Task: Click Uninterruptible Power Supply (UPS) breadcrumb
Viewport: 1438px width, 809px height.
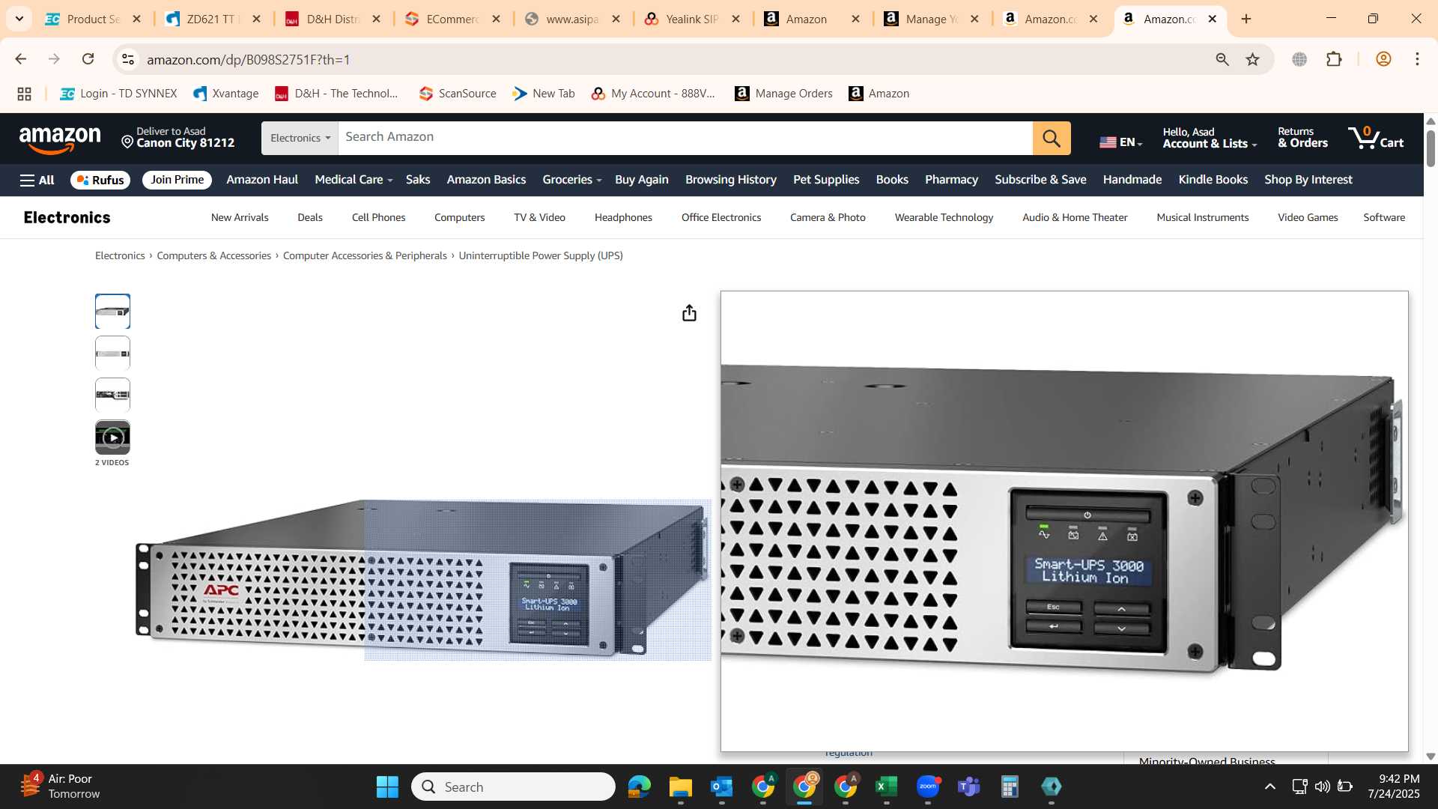Action: (541, 255)
